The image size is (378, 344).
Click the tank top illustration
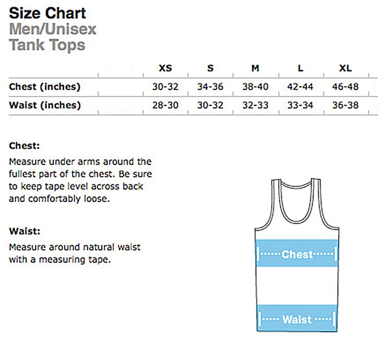pos(297,255)
